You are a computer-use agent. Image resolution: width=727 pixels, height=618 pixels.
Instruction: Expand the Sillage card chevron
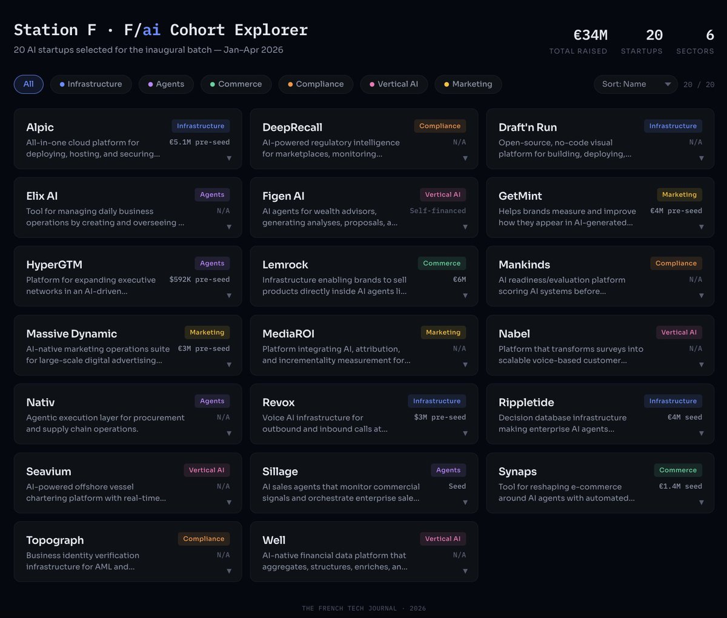(x=465, y=502)
